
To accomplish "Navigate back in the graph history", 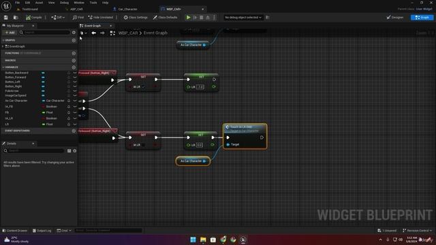I will tap(94, 33).
